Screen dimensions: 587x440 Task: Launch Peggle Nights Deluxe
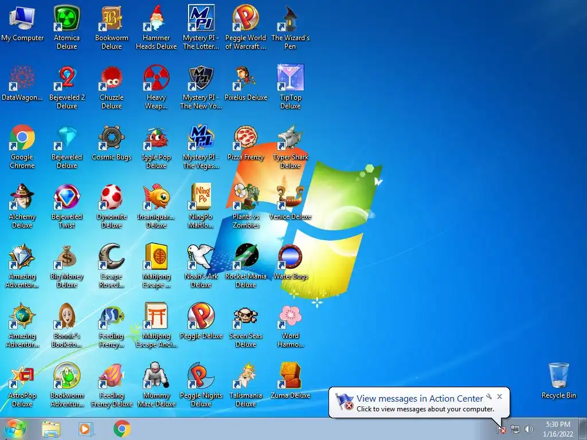[201, 384]
